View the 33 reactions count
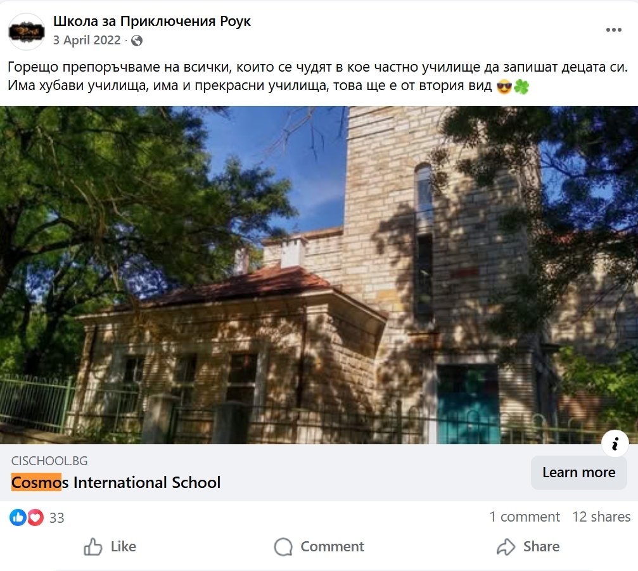This screenshot has height=571, width=638. click(x=56, y=518)
